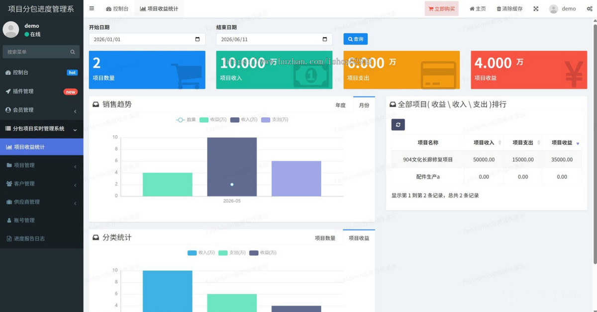Toggle 支出(万) legend in 销售趋势 chart

[x=275, y=120]
